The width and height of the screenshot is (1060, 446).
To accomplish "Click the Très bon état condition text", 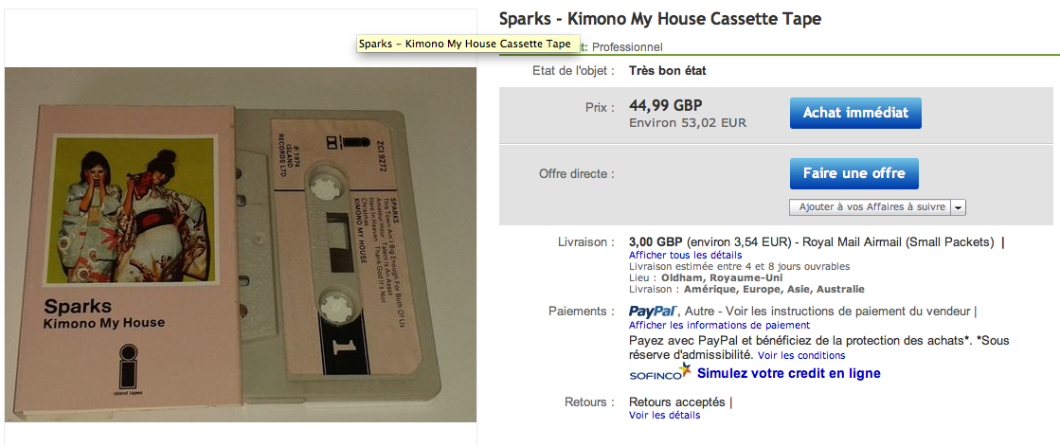I will coord(667,70).
